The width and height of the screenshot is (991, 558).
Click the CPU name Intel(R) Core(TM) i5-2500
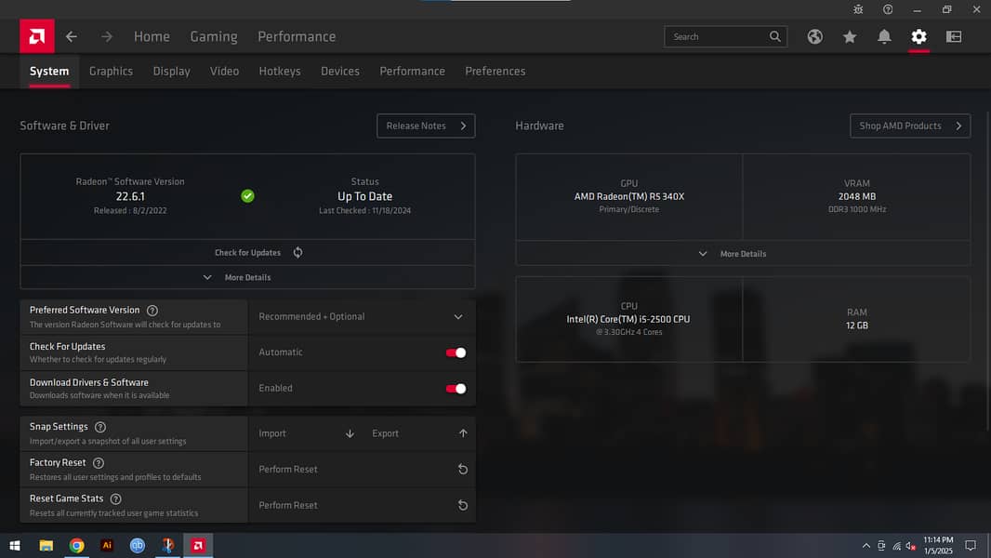pos(628,319)
